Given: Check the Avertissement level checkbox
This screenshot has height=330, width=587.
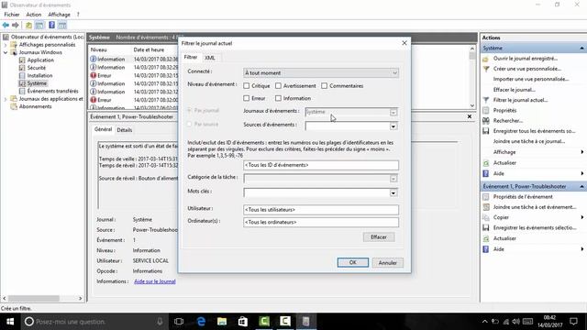Looking at the screenshot, I should point(278,85).
